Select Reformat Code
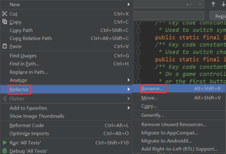 (x=27, y=125)
